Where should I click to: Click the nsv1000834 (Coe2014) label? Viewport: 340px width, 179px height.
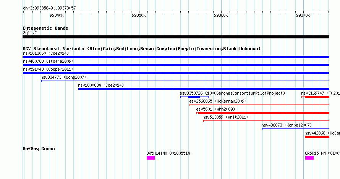(x=101, y=85)
